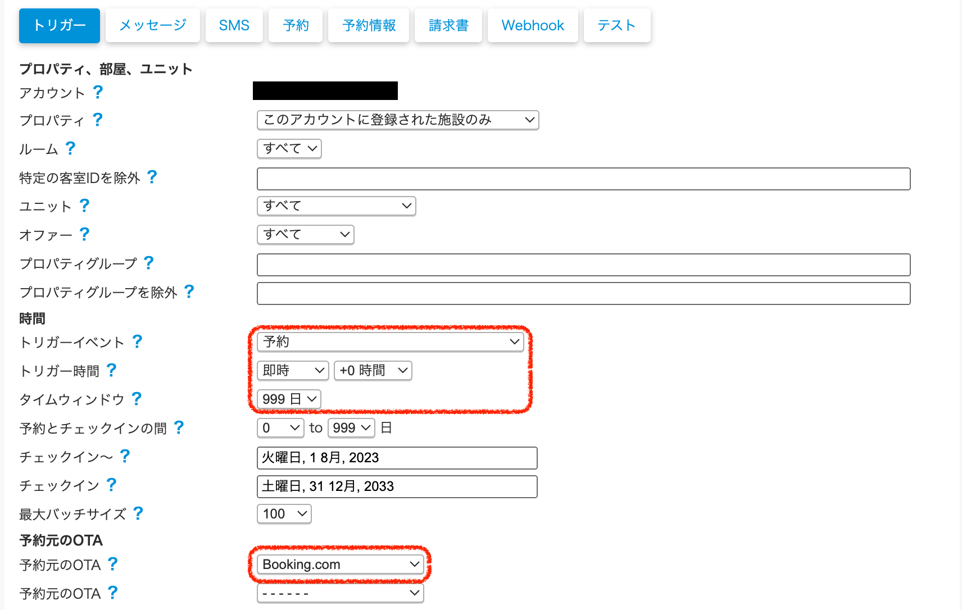Click help icon next to アカウント
Screen dimensions: 962x610
tap(98, 92)
